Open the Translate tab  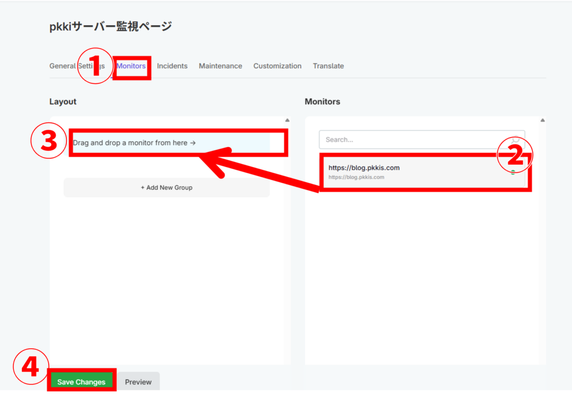tap(328, 65)
